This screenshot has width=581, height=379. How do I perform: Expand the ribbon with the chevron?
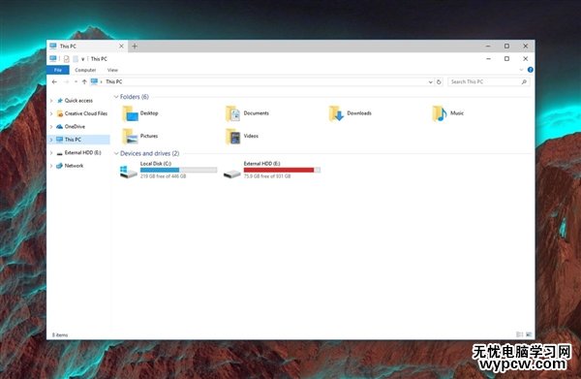[521, 70]
